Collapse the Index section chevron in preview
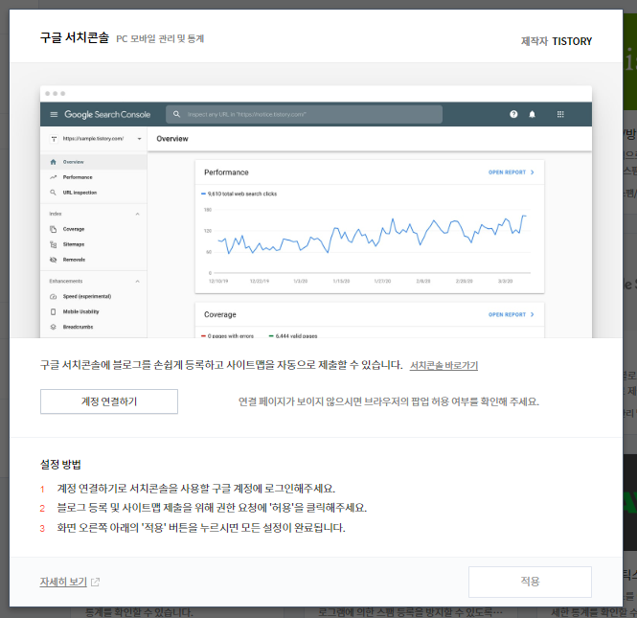637x618 pixels. pos(137,214)
